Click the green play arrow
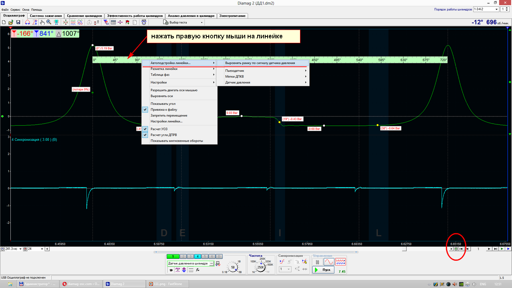This screenshot has height=288, width=512. tap(502, 249)
